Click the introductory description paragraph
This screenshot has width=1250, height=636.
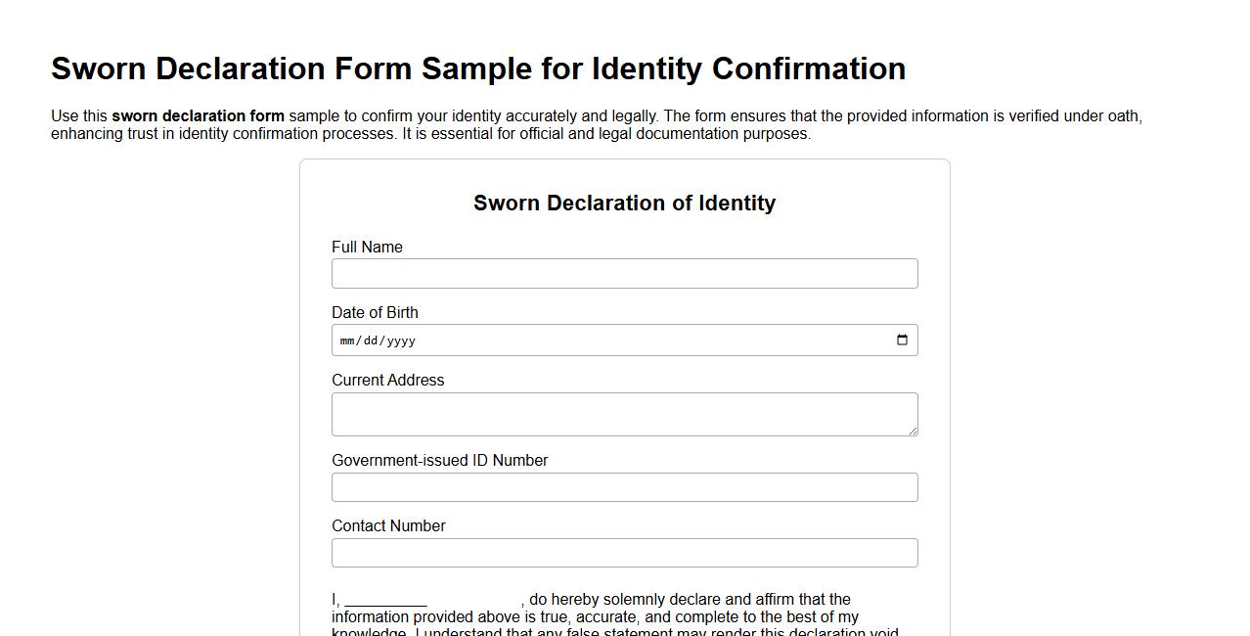597,124
